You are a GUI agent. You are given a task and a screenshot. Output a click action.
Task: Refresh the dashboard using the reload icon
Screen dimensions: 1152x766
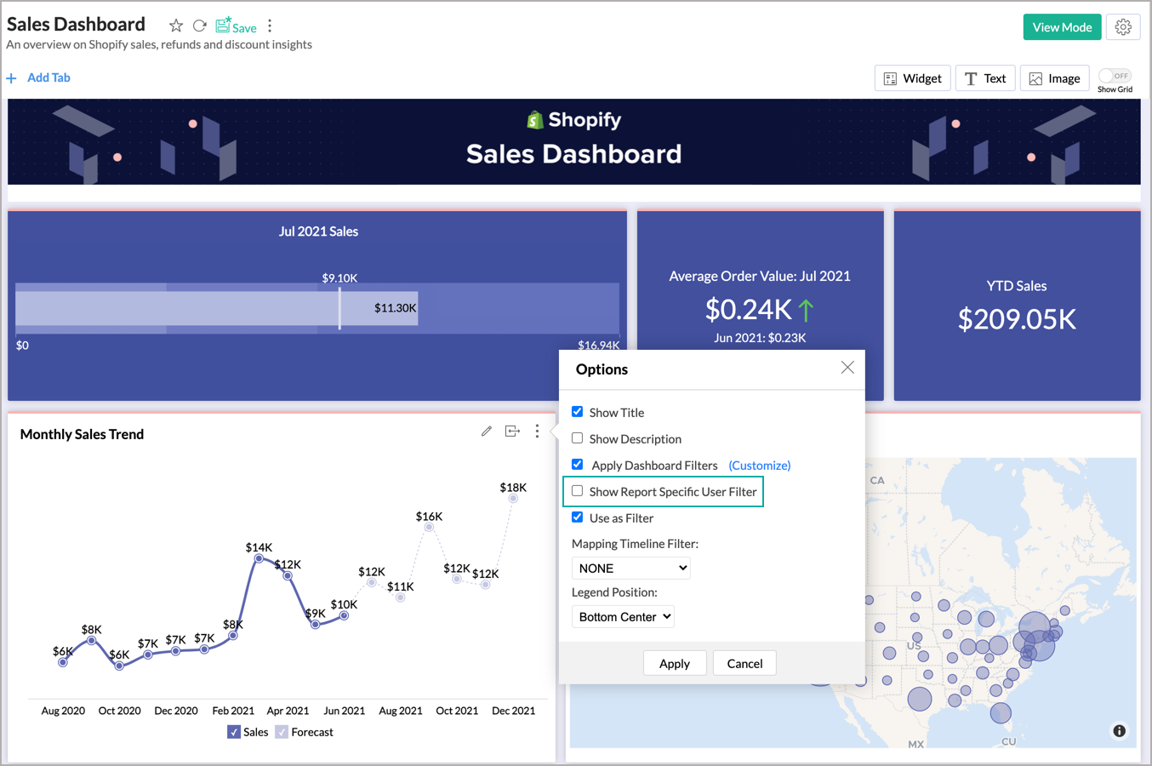point(199,25)
